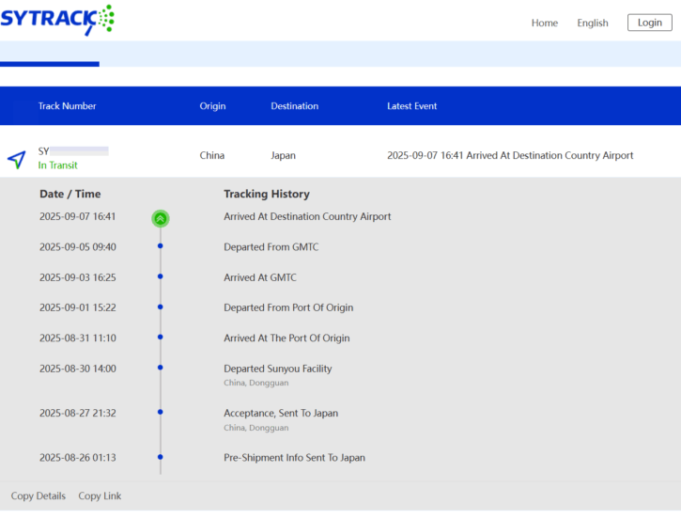Click the Departed From Port Of Origin dot
This screenshot has width=681, height=519.
(161, 307)
